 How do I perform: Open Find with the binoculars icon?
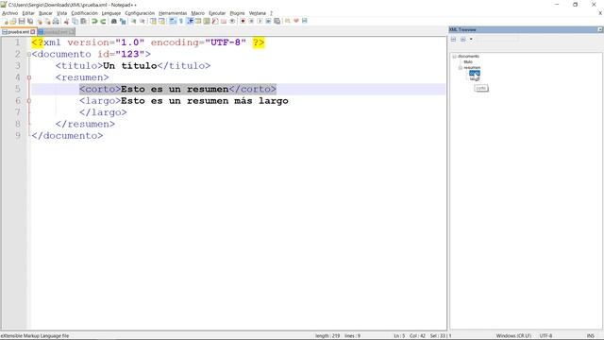pos(114,21)
